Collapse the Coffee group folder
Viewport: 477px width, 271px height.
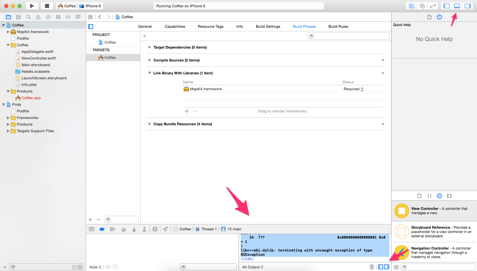point(8,45)
